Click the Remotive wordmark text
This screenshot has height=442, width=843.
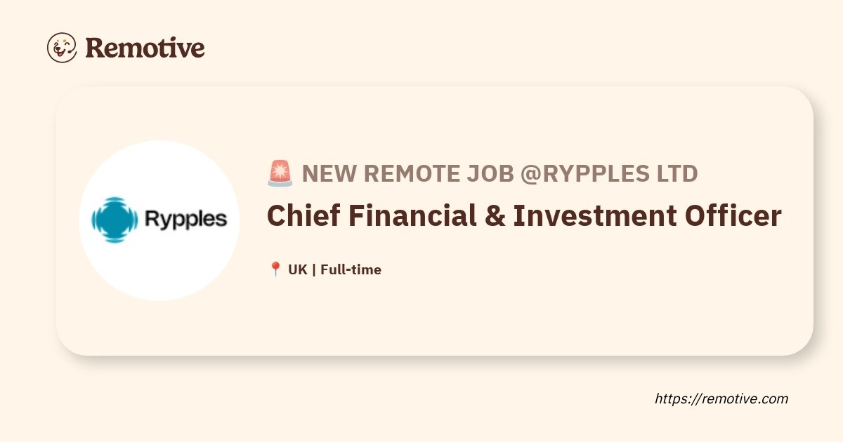coord(145,48)
